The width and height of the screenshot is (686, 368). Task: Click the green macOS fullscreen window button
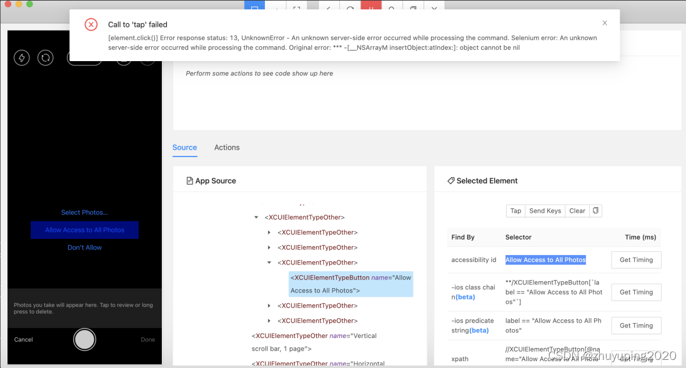click(30, 4)
